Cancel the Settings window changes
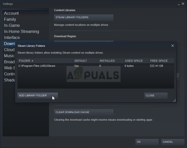The image size is (187, 148). (x=173, y=142)
